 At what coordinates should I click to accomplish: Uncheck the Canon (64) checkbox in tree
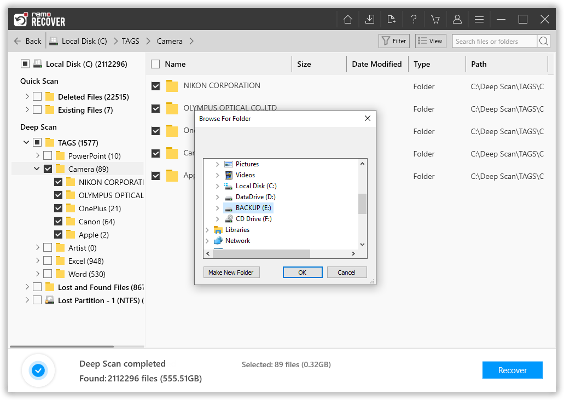(58, 221)
